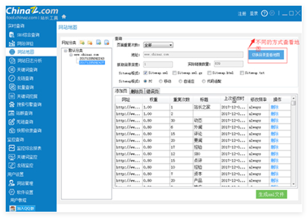Click the 抓取目录深度 input field

pos(158,64)
